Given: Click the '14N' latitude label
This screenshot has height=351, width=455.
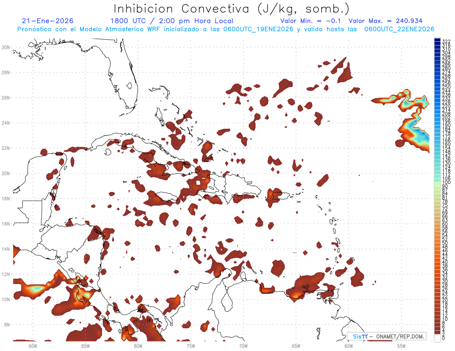Looking at the screenshot, I should (x=6, y=249).
